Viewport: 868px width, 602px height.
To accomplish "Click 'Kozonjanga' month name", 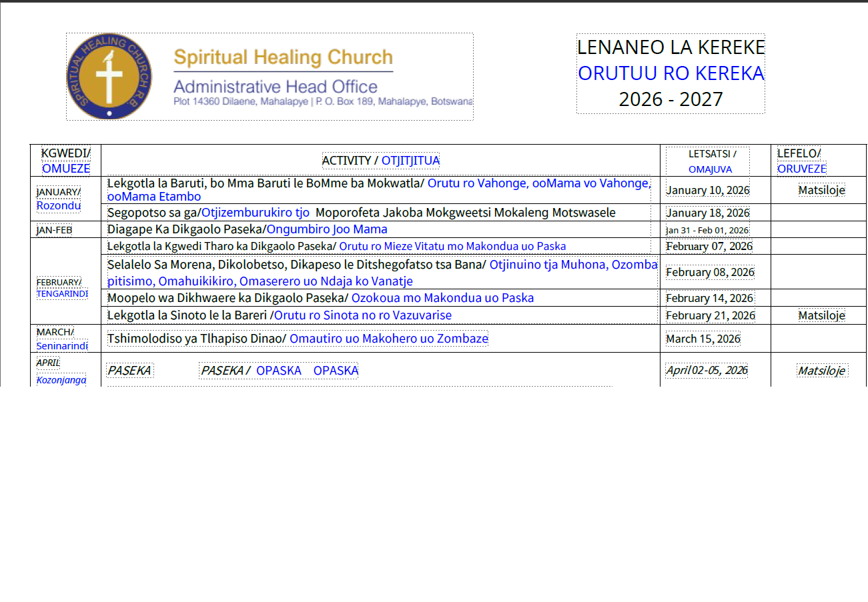I will (x=61, y=380).
